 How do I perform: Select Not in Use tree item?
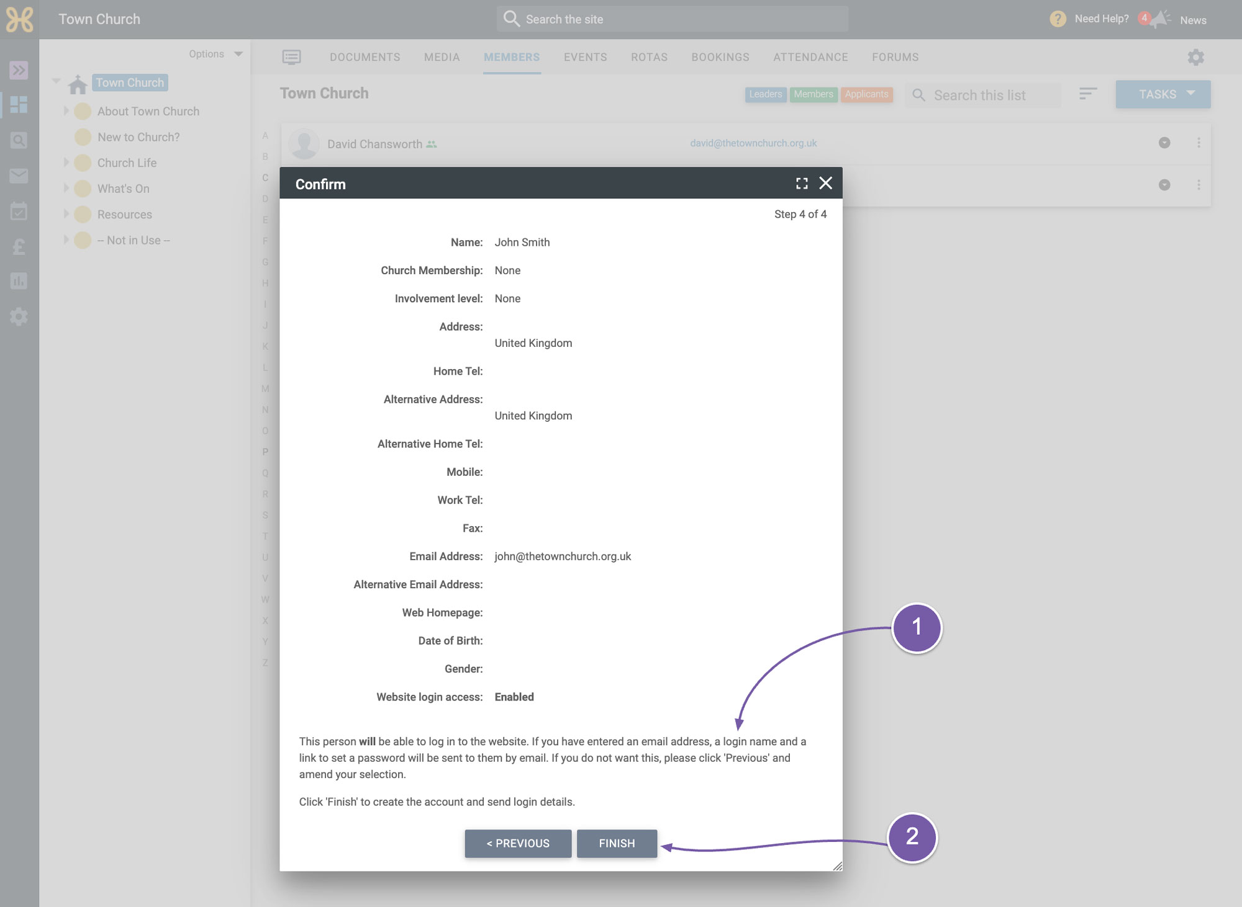[x=134, y=240]
